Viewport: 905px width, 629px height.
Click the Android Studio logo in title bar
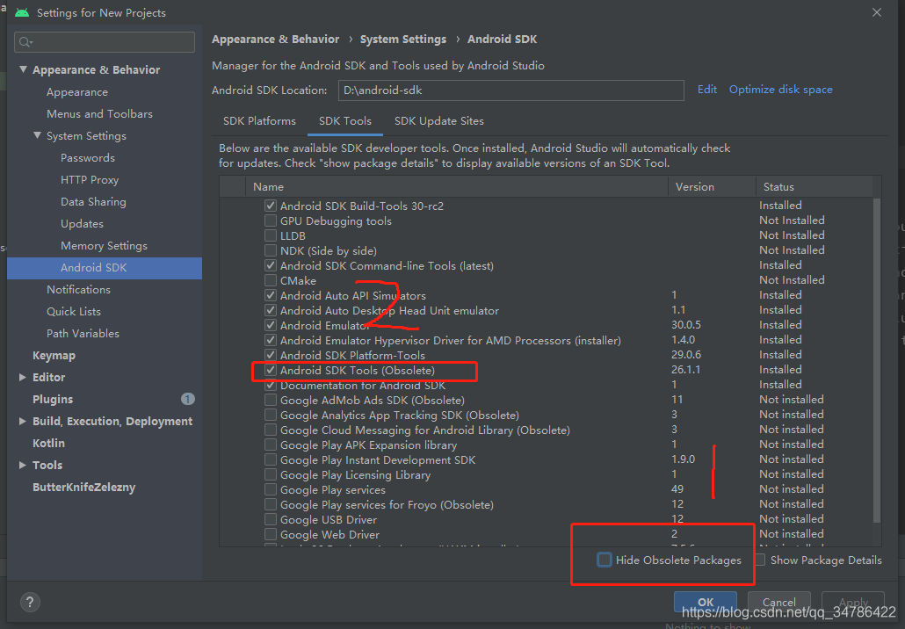[22, 12]
